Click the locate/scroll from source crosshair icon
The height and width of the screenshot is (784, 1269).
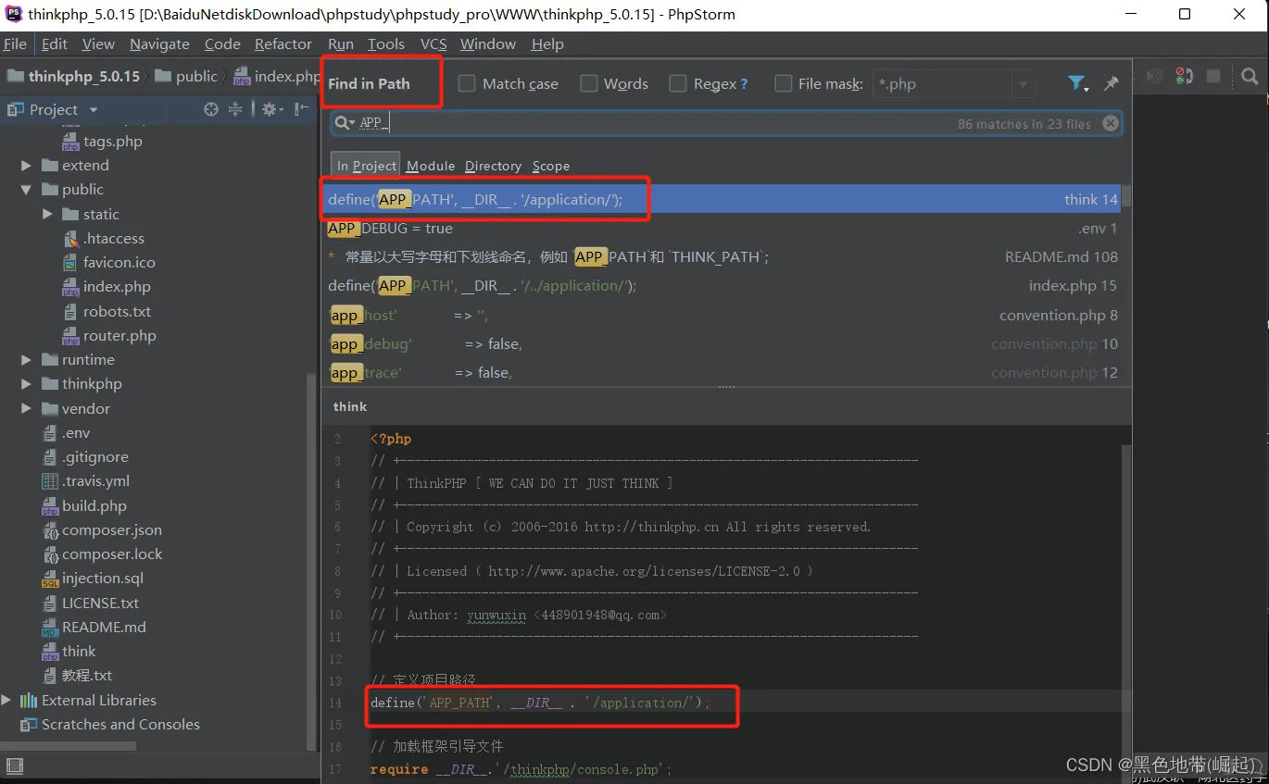pyautogui.click(x=211, y=109)
